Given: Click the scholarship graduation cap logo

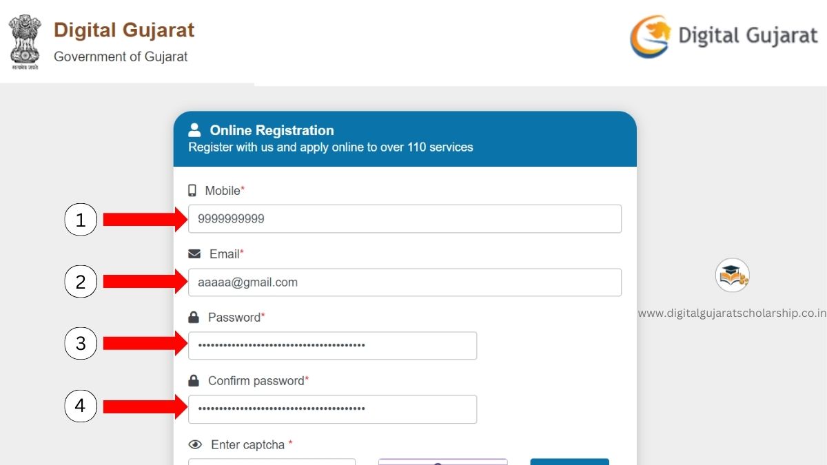Looking at the screenshot, I should click(x=732, y=276).
